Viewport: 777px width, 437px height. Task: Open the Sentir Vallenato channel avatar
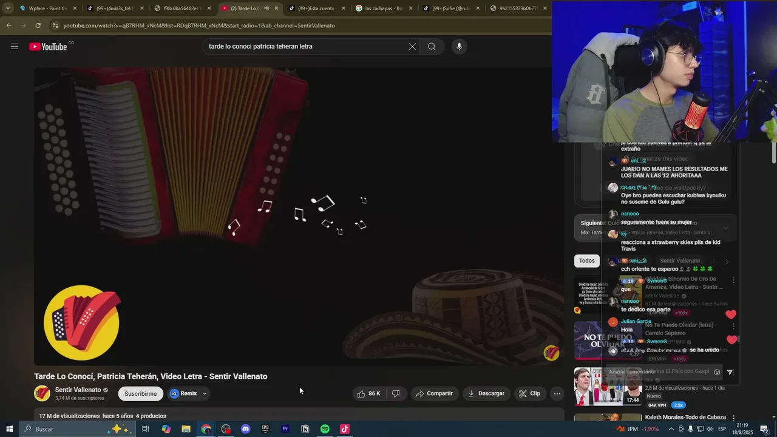(42, 393)
